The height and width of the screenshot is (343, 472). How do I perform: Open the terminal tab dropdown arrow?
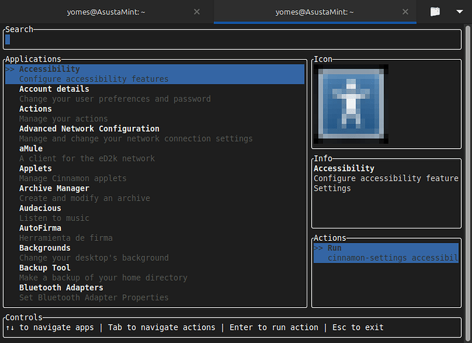point(460,12)
